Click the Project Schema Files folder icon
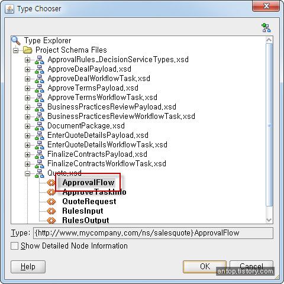The height and width of the screenshot is (284, 284). coord(28,50)
